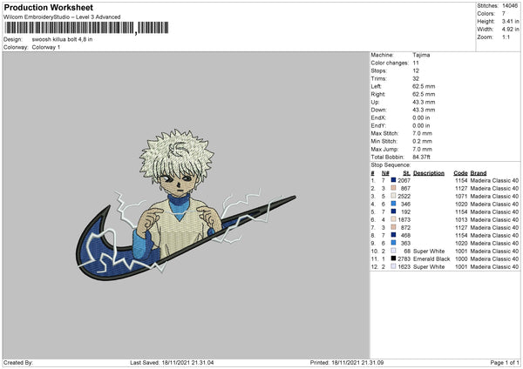Select the blue swatch beside 468

pos(393,235)
